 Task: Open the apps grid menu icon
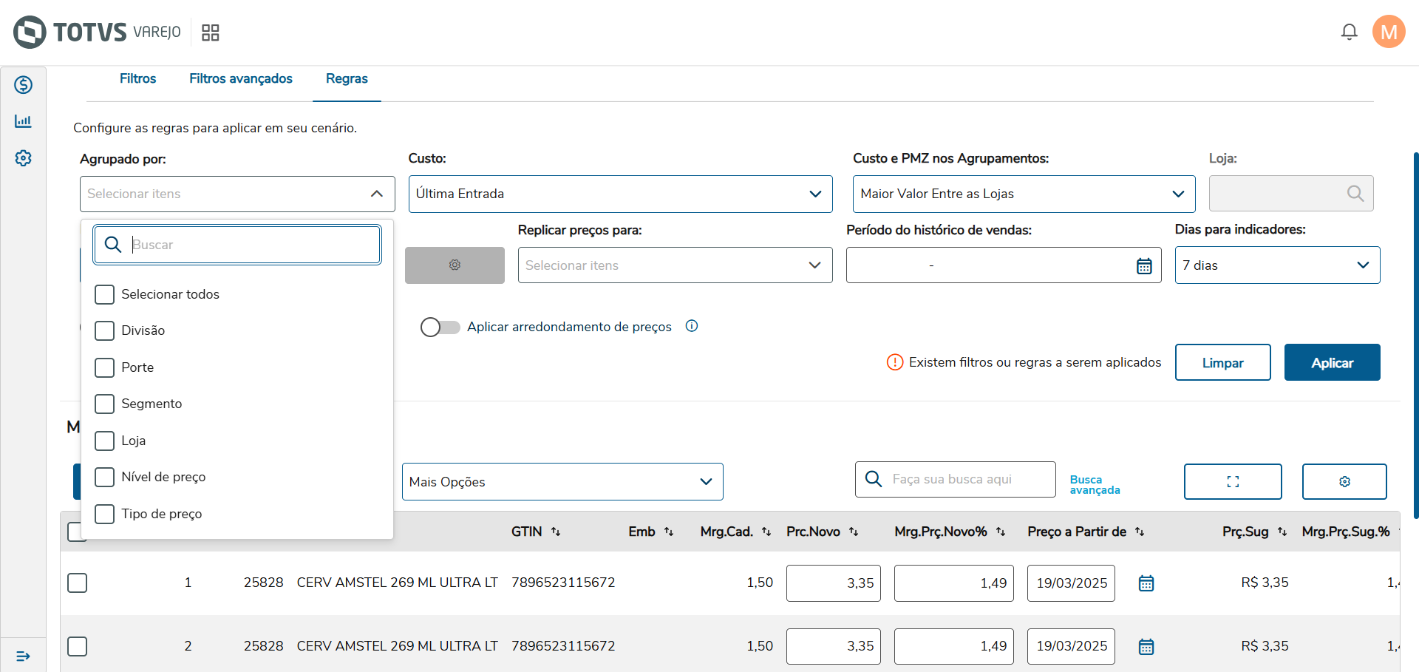click(211, 33)
